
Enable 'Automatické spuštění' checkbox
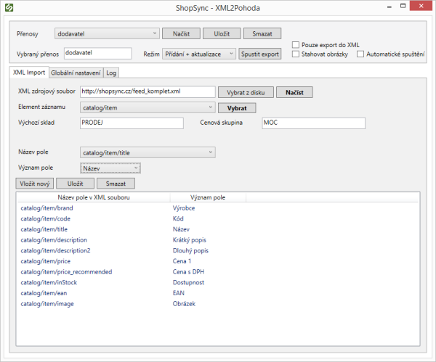pyautogui.click(x=360, y=54)
